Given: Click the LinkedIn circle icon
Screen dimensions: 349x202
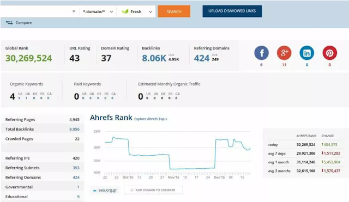Looking at the screenshot, I should coord(306,53).
